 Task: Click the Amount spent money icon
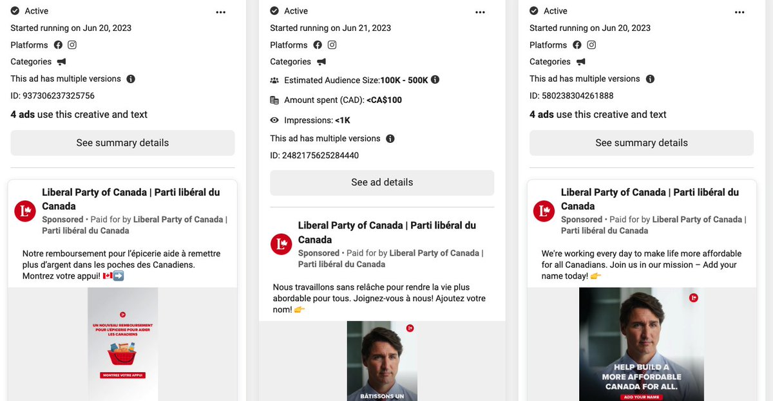274,100
